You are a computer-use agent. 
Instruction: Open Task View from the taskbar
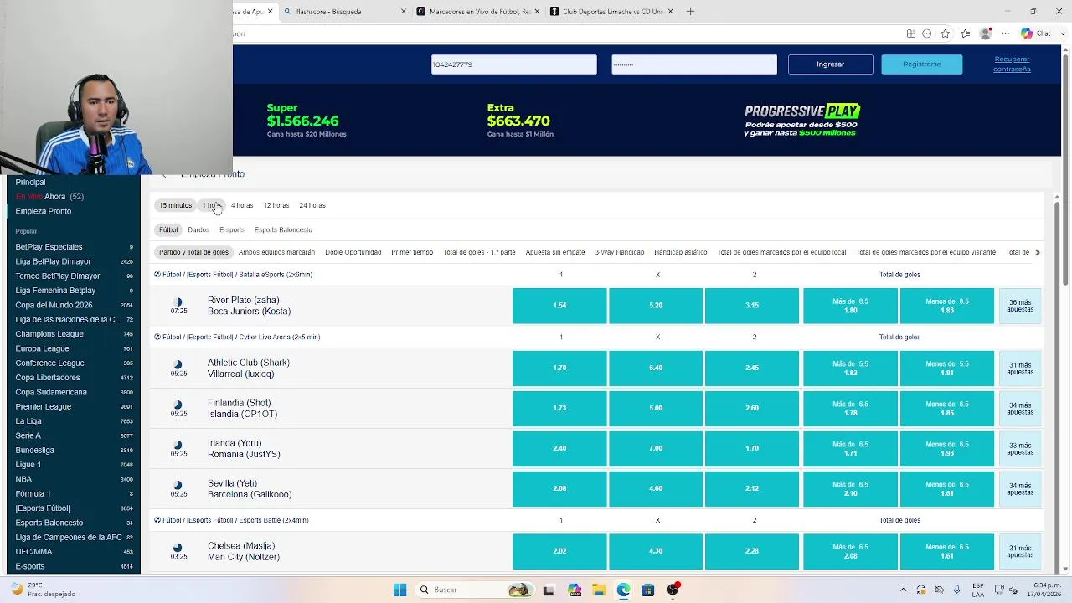[x=549, y=590]
